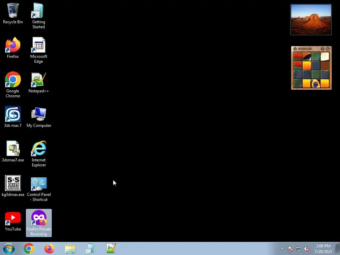Select the Control Panel - Shortcut icon

(39, 189)
